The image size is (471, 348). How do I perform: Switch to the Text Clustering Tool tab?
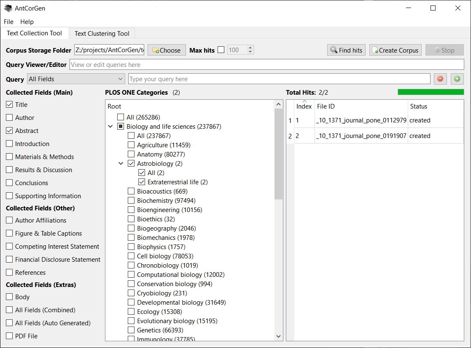[102, 34]
